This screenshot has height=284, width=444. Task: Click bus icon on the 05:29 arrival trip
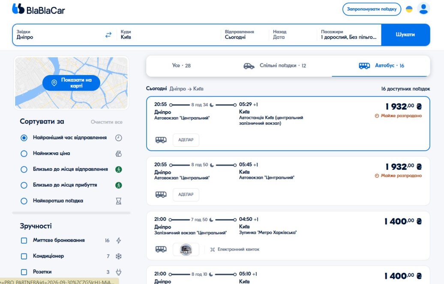(x=161, y=140)
